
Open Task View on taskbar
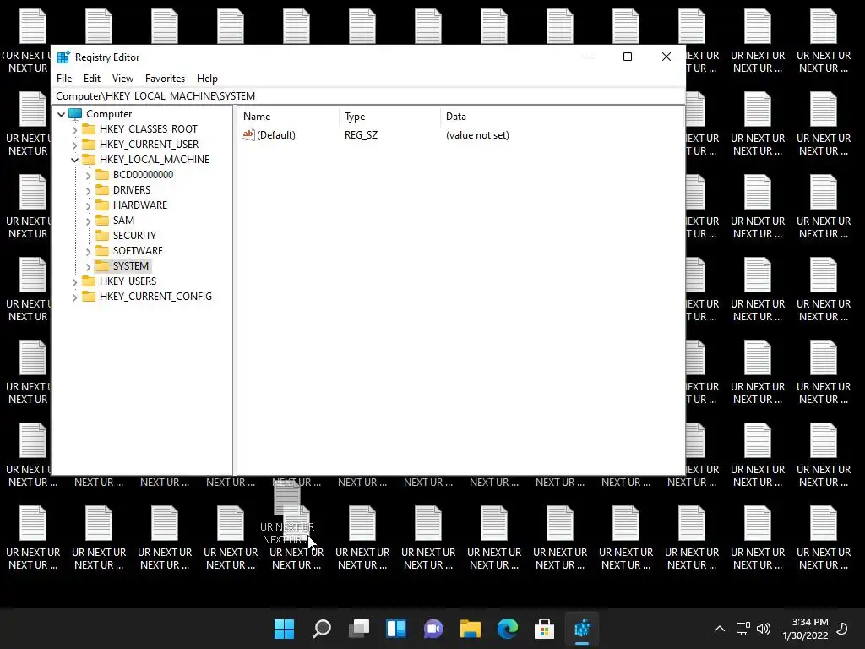[358, 629]
